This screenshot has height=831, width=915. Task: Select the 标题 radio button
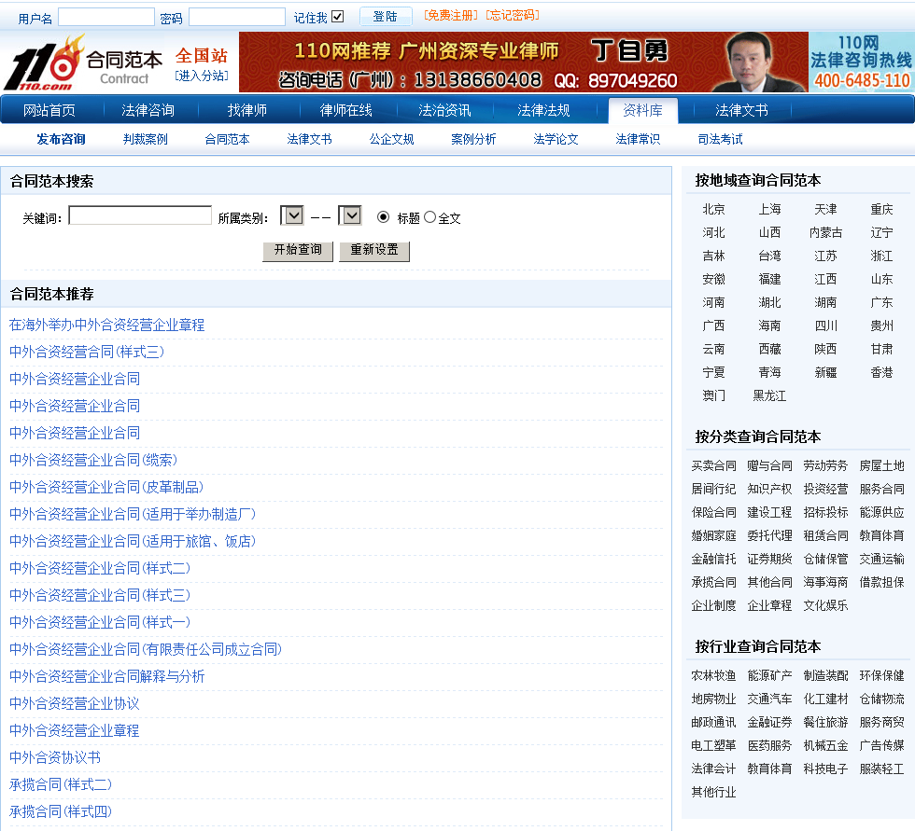(383, 217)
